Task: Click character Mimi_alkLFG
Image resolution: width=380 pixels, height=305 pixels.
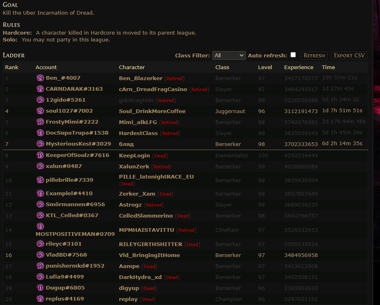Action: coord(138,122)
